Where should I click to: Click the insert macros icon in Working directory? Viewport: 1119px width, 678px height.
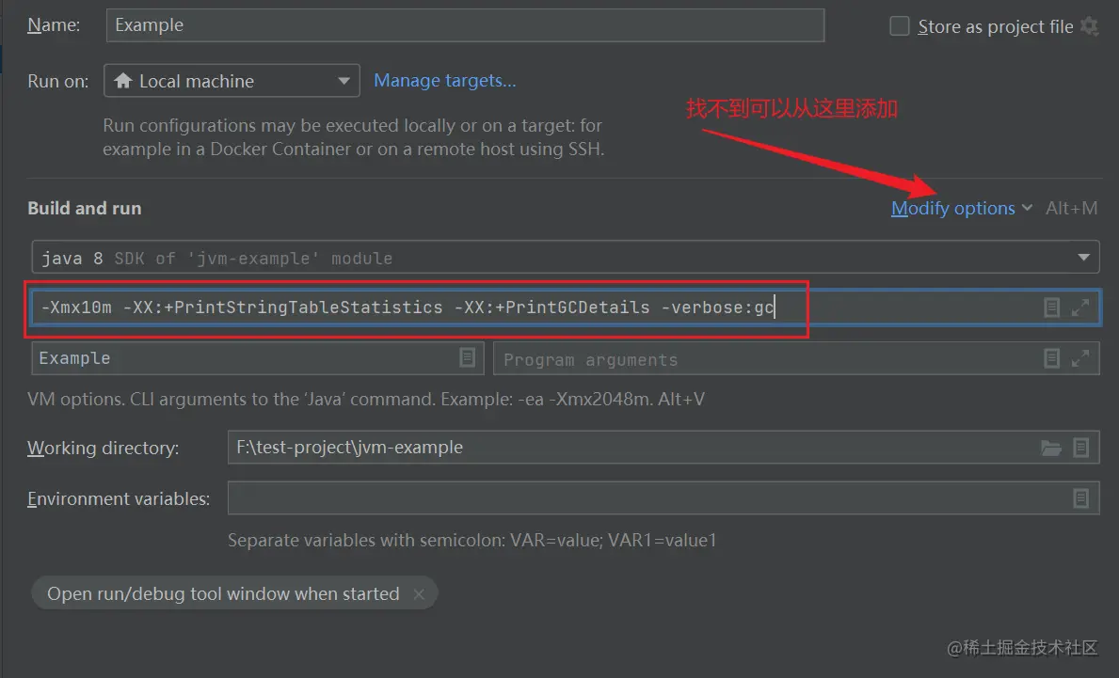[1080, 448]
